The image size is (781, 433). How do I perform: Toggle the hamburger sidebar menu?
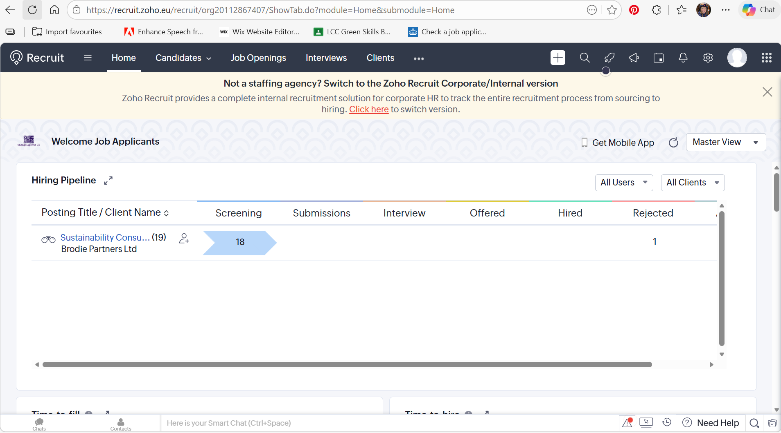(88, 58)
